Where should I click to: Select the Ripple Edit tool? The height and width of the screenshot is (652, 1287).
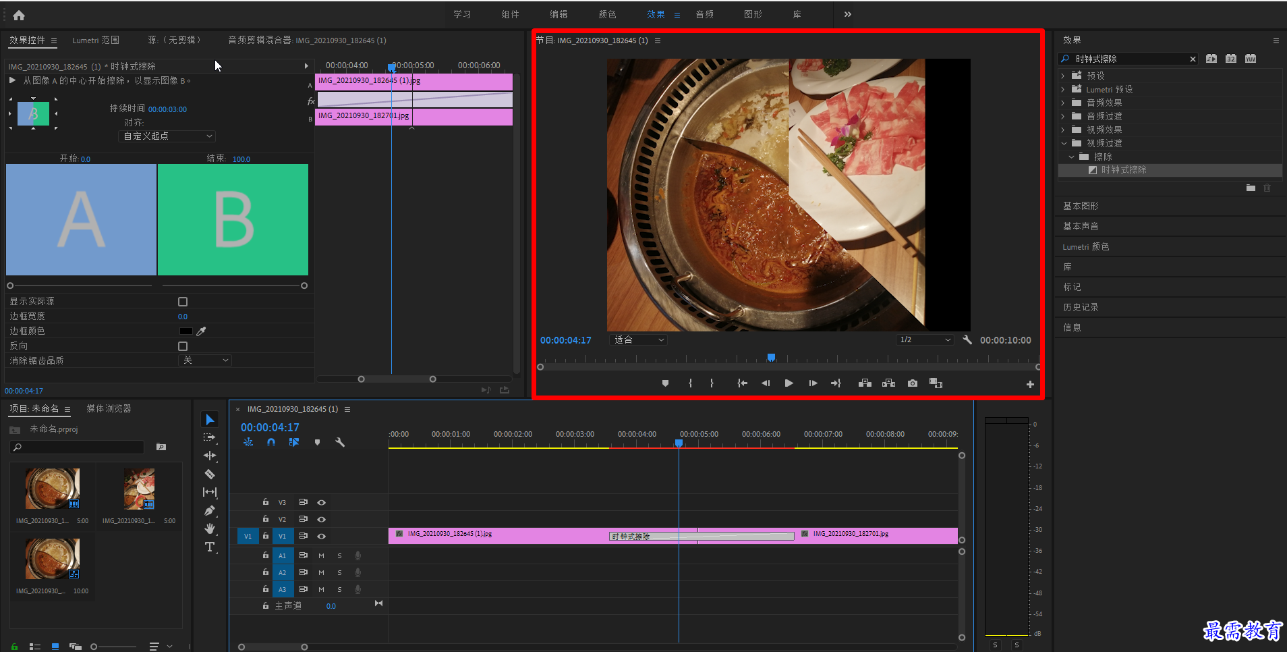click(210, 456)
